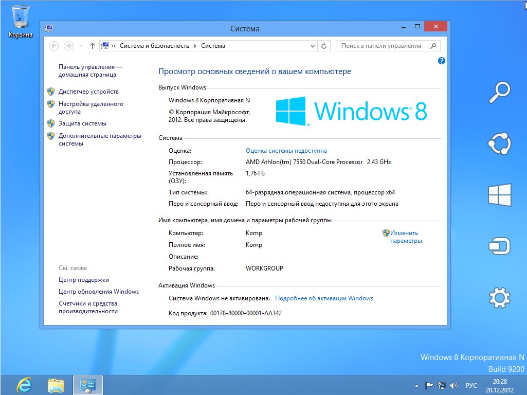The width and height of the screenshot is (527, 395).
Task: Click shield icon beside Защита системы
Action: click(51, 123)
